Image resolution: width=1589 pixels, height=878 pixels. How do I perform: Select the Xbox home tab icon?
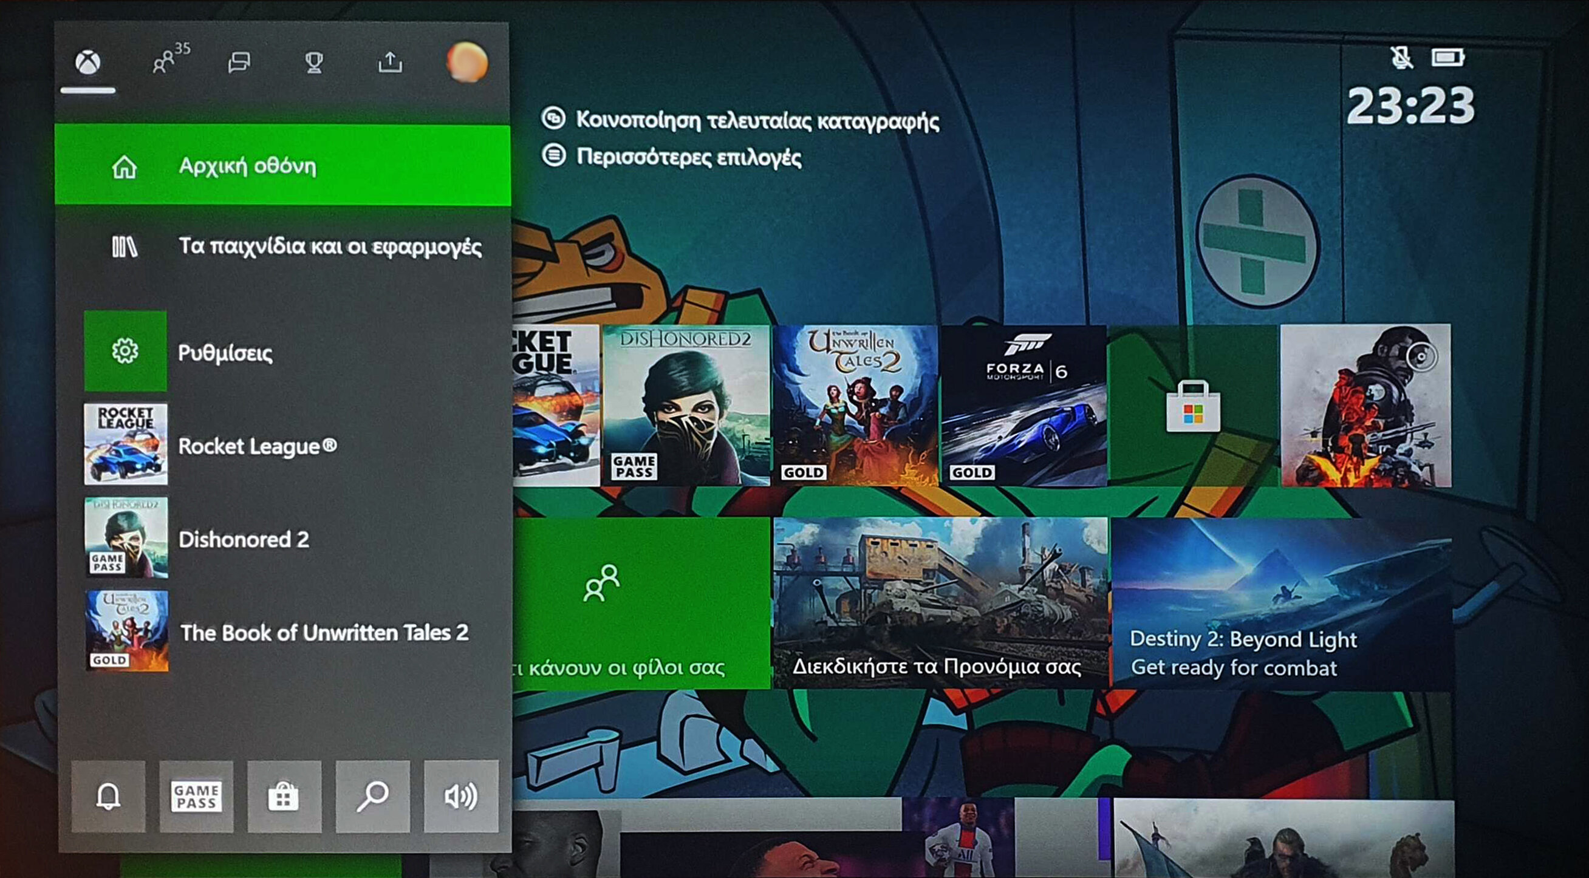click(87, 62)
